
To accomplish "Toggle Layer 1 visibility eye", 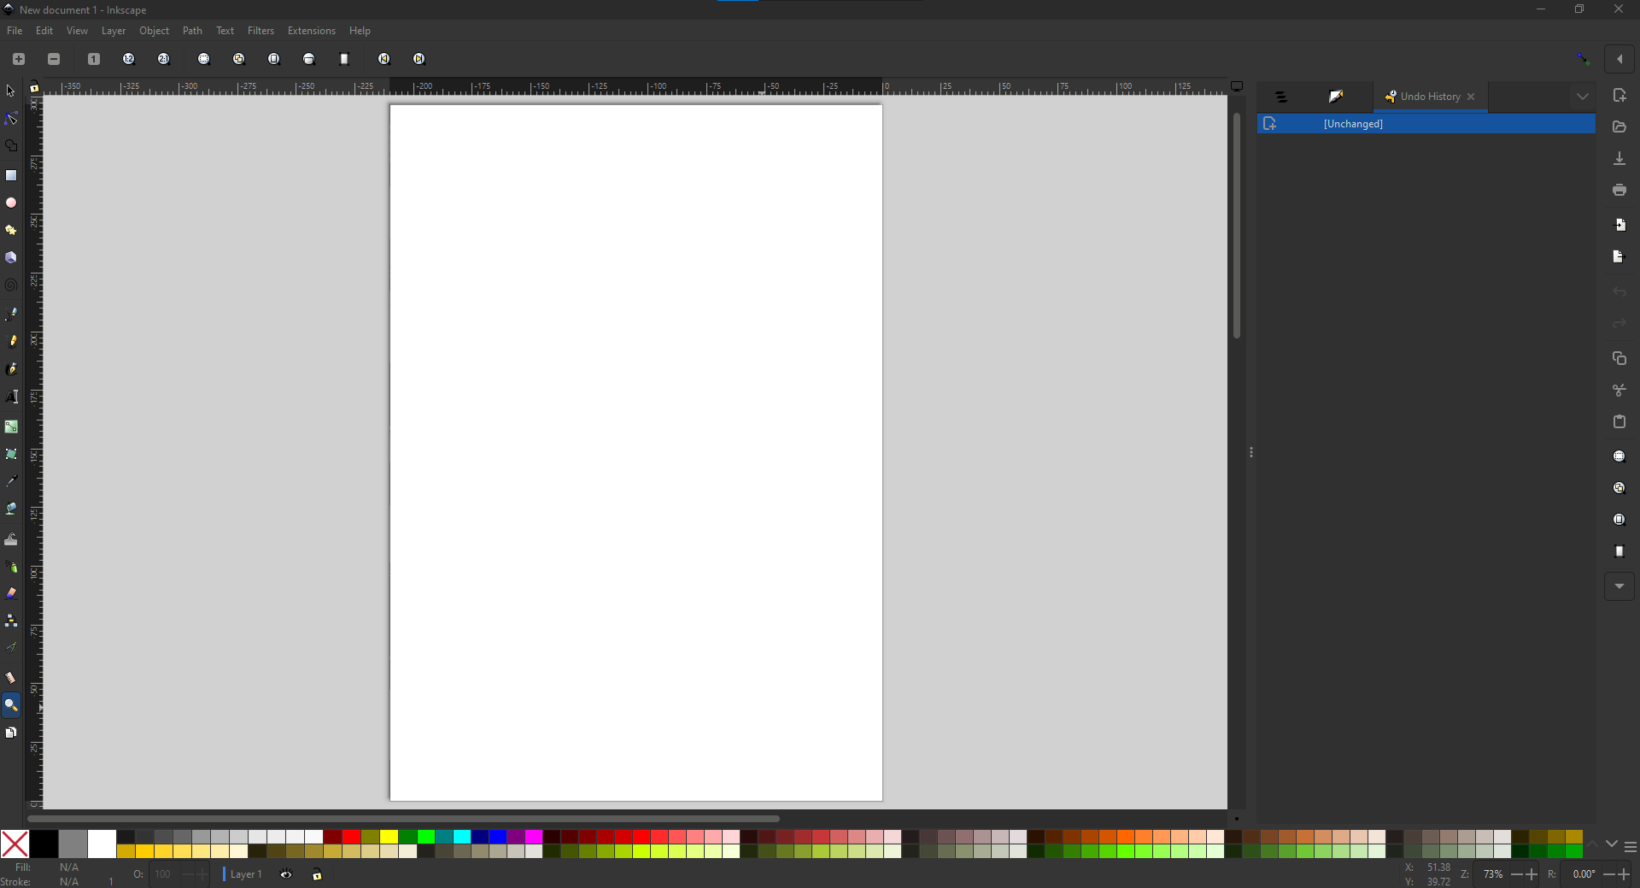I will [x=286, y=874].
